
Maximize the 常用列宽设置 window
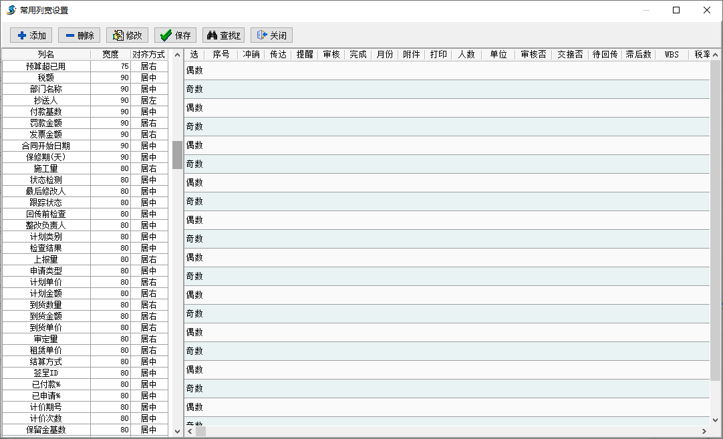pyautogui.click(x=676, y=10)
